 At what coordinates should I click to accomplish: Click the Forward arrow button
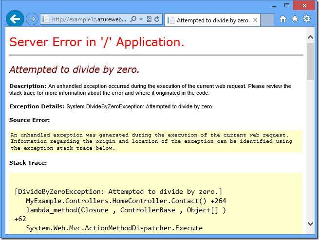[x=32, y=19]
